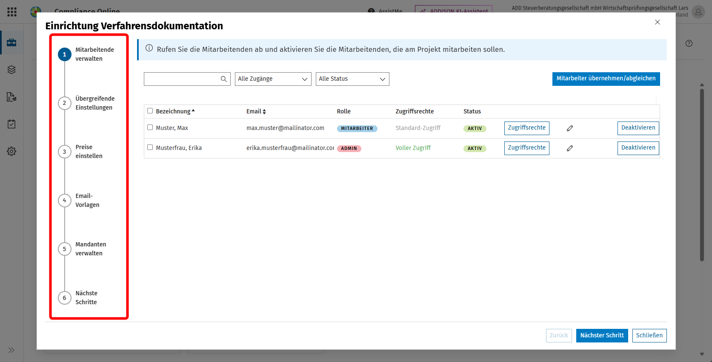The width and height of the screenshot is (712, 362).
Task: Click Mitarbeiter übernehmen/abgleichen button
Action: [x=606, y=79]
